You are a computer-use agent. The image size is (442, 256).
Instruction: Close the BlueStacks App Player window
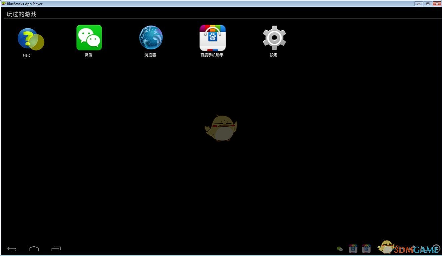[x=437, y=4]
